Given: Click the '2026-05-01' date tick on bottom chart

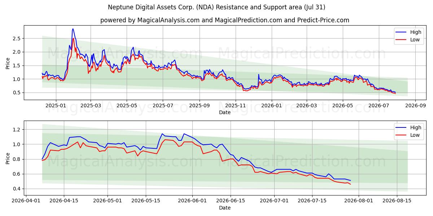Looking at the screenshot, I should click(x=108, y=201).
